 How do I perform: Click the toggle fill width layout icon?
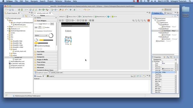point(60,20)
